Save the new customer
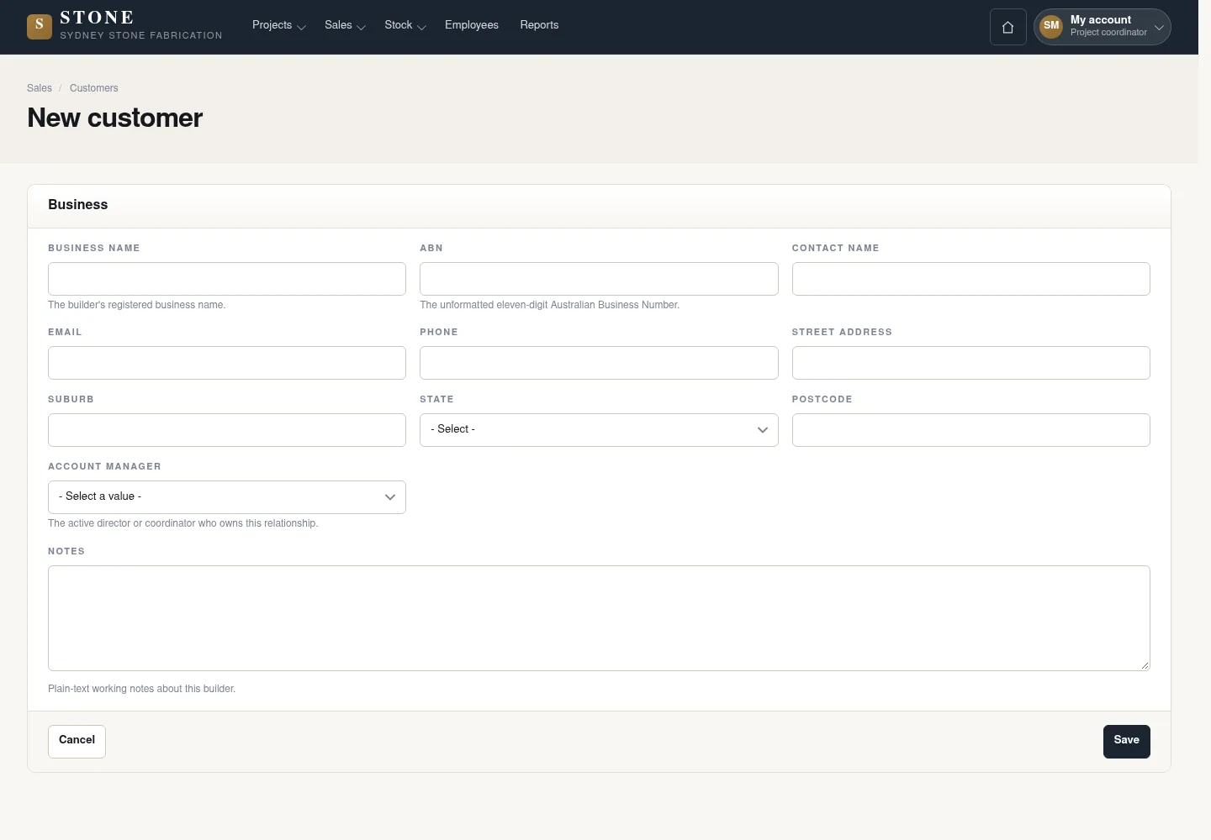Viewport: 1211px width, 840px height. pos(1126,742)
